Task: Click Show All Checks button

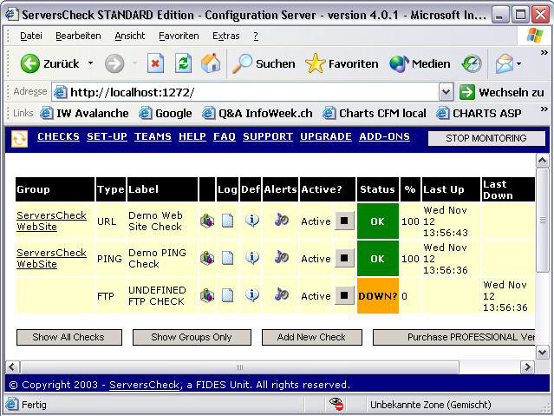Action: pos(68,337)
